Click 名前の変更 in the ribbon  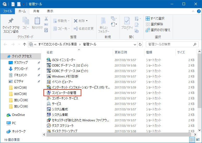pos(84,29)
